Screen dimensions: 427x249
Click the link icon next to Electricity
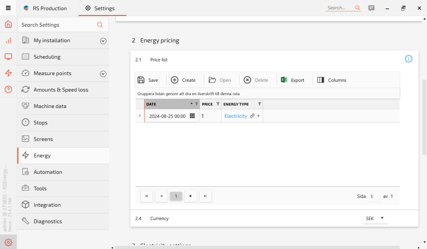click(x=252, y=116)
